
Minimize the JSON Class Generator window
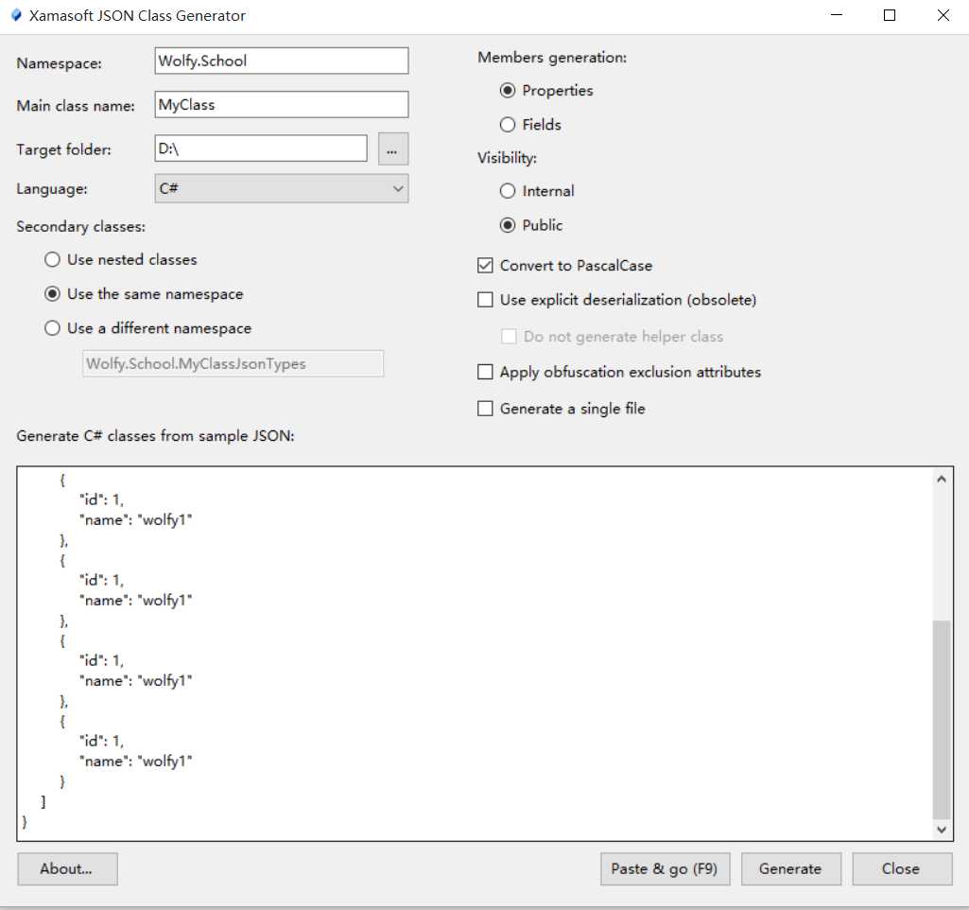tap(837, 15)
